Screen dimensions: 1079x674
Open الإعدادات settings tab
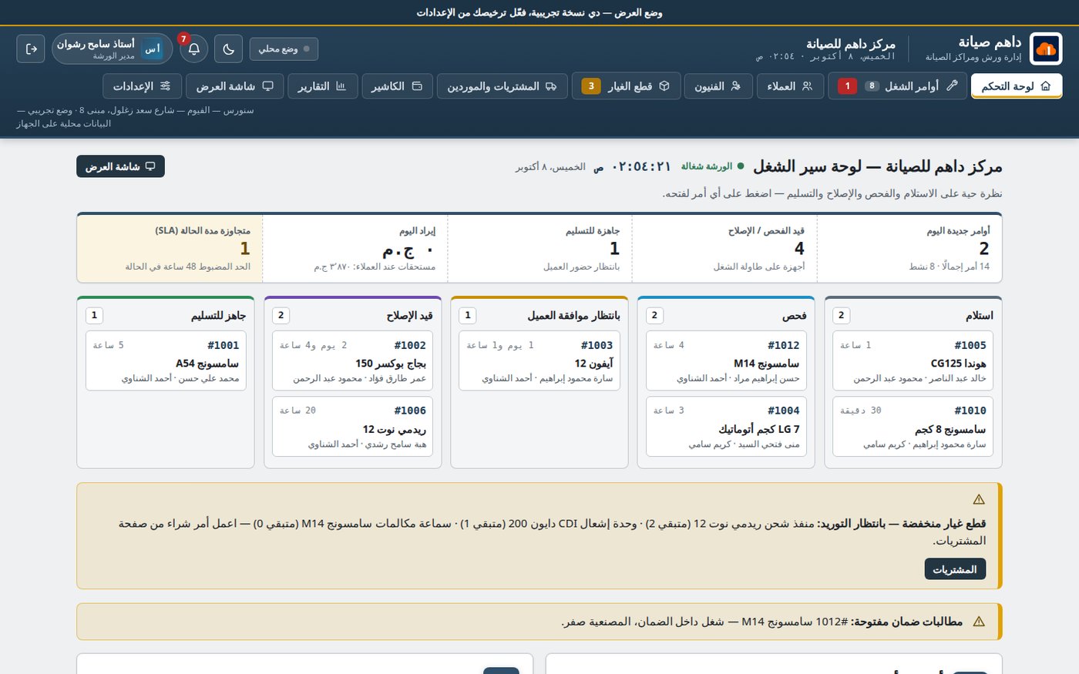tap(142, 86)
